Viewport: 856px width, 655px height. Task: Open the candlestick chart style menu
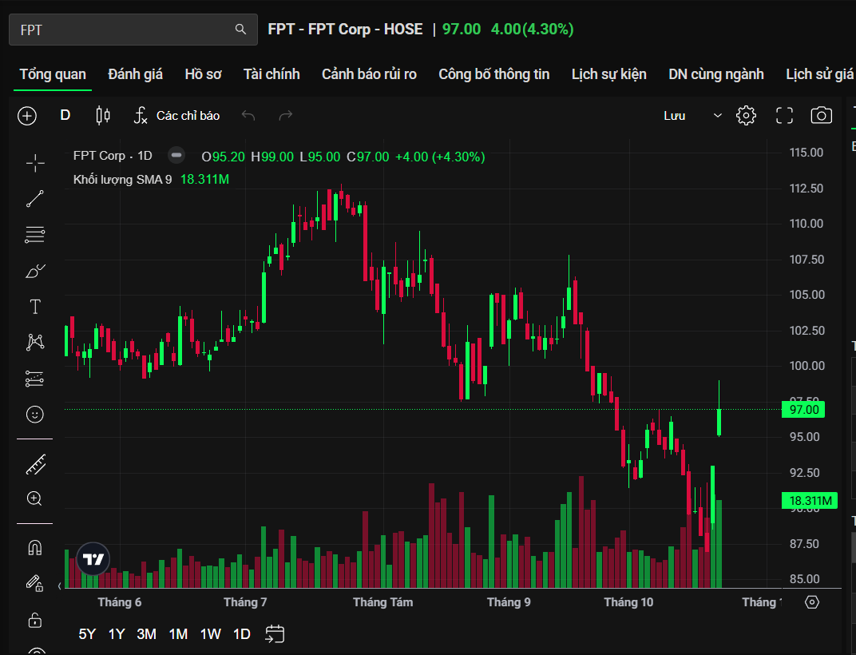(x=102, y=116)
